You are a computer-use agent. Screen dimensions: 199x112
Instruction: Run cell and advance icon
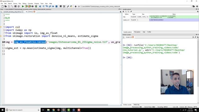pos(30,6)
